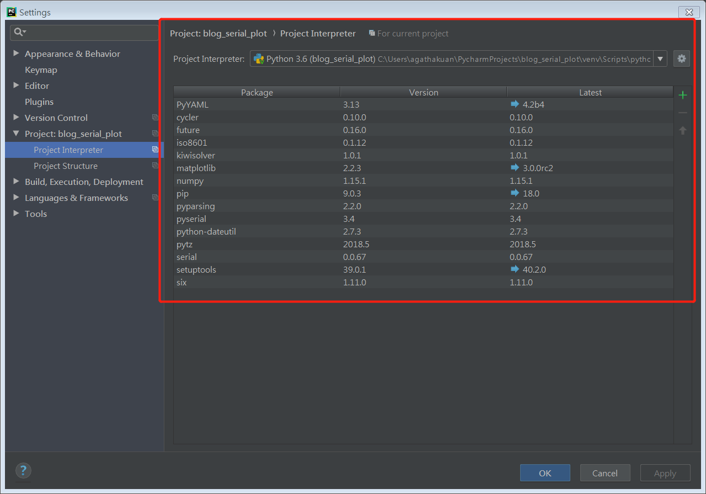
Task: Click the blue upgrade arrow for matplotlib 3.0.0rc2
Action: coord(515,168)
